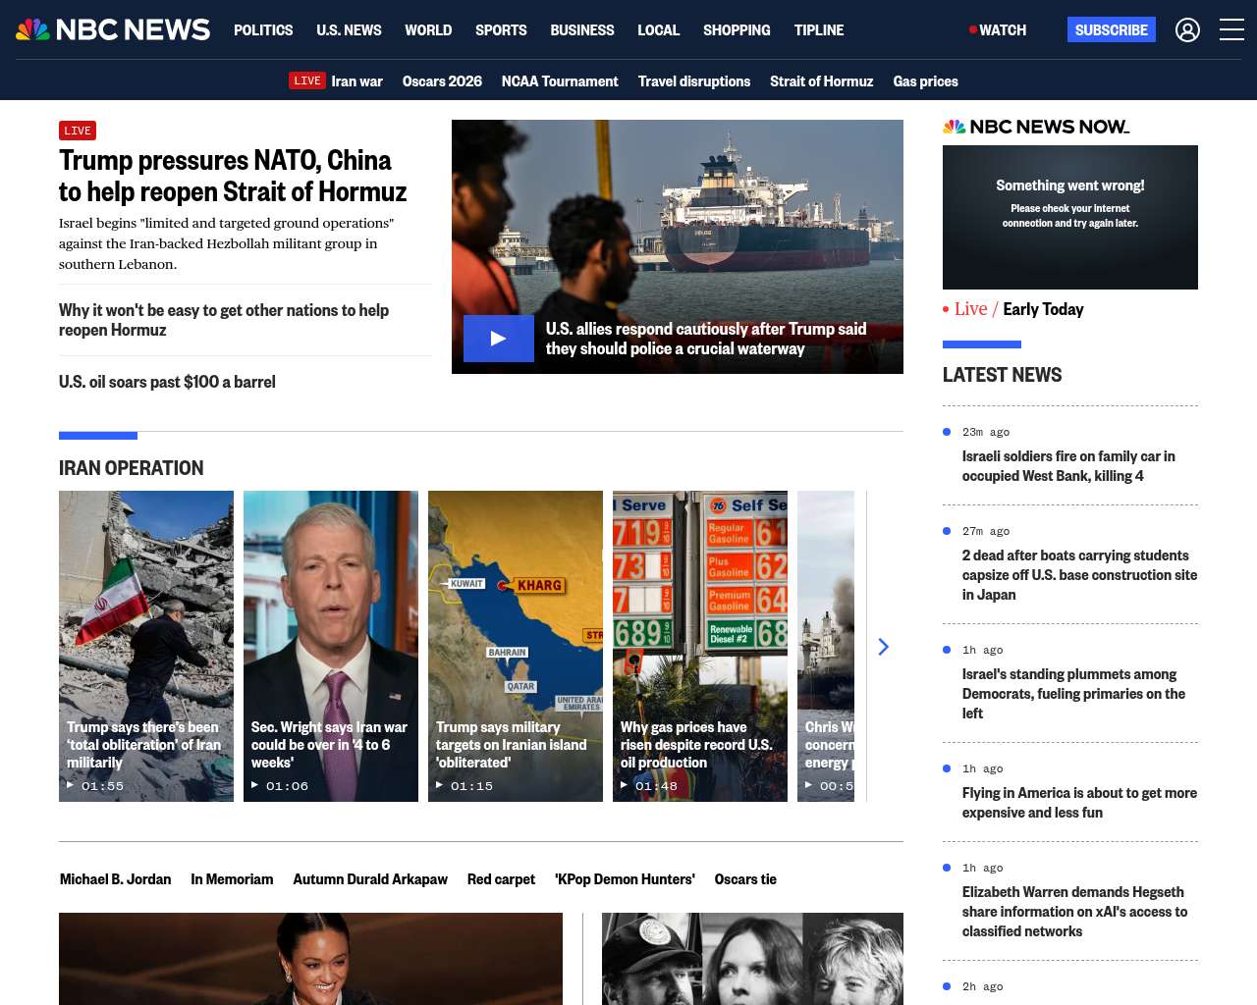The image size is (1257, 1005).
Task: Play 'total obliteration of Iran' video card
Action: coord(146,646)
